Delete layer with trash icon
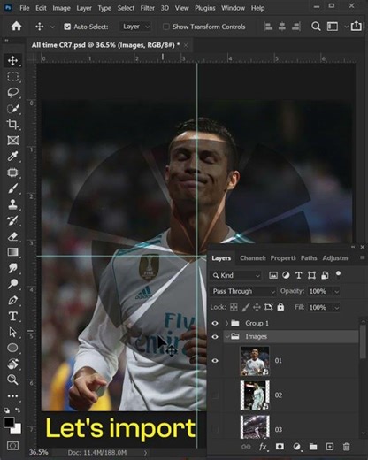Screen dimensions: 368x460 347,447
